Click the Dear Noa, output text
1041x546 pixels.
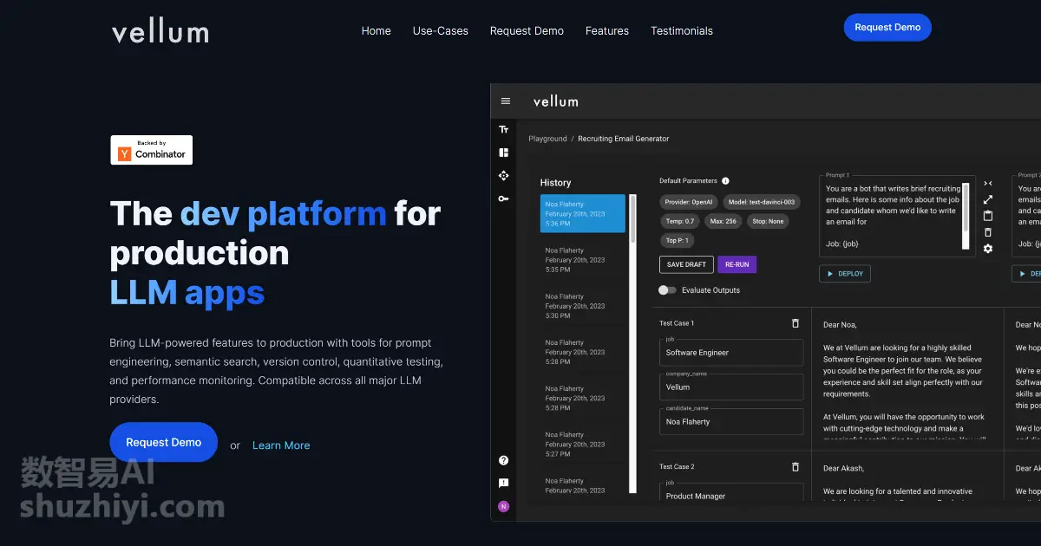[x=840, y=325]
